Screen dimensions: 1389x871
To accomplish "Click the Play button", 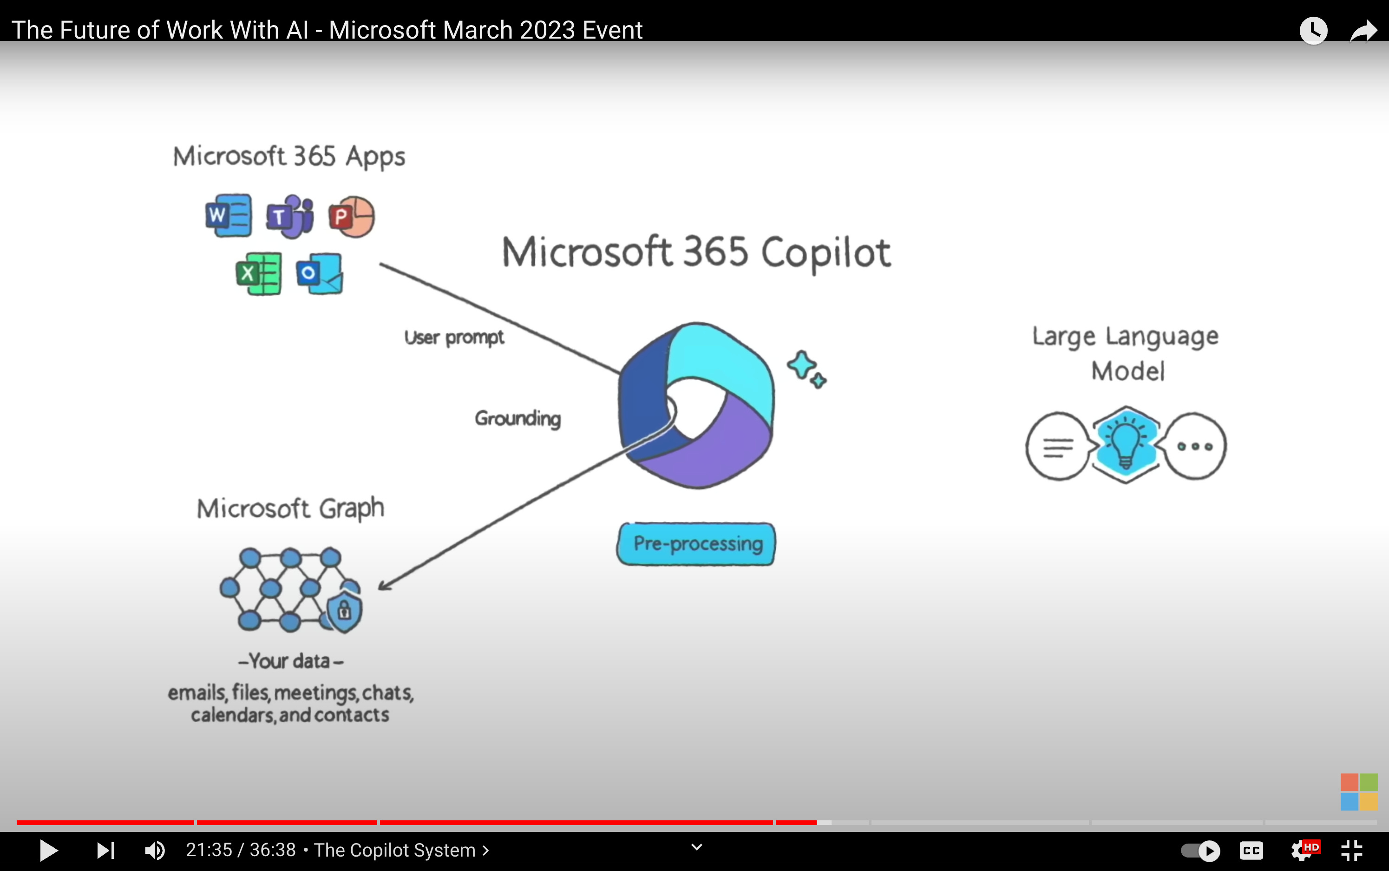I will point(49,850).
